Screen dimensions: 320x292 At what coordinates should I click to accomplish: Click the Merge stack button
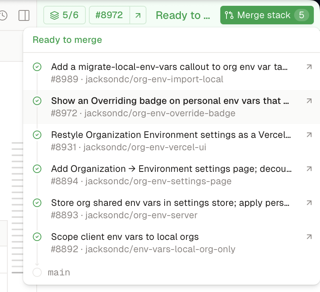click(x=267, y=15)
